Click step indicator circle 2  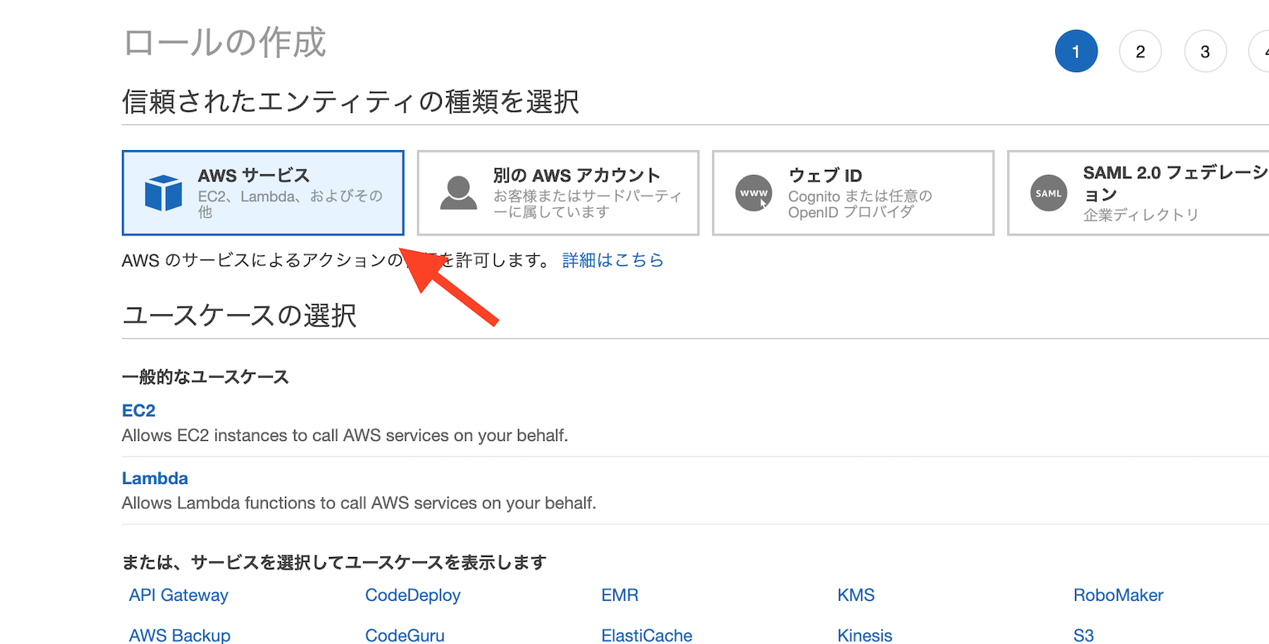click(1141, 51)
